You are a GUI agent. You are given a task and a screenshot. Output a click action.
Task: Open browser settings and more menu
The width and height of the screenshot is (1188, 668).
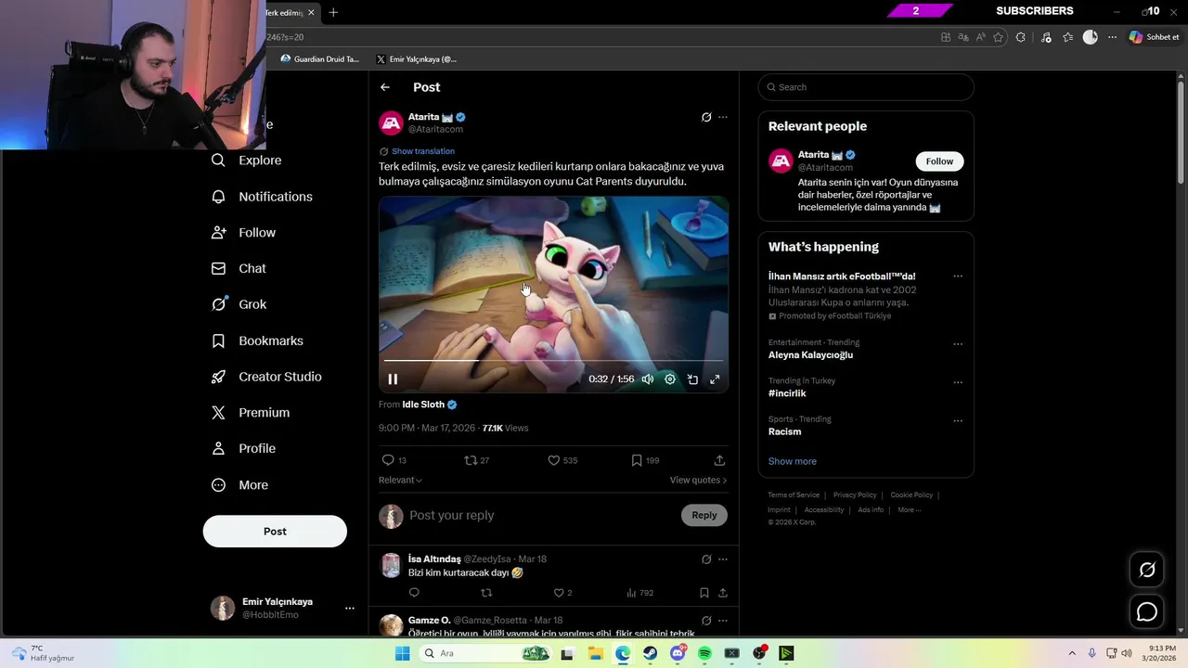(1112, 37)
